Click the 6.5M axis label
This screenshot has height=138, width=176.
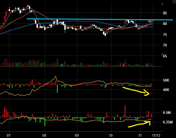click(167, 113)
